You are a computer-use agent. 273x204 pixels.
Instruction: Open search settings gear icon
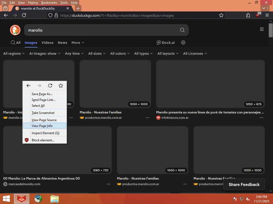pos(183,42)
